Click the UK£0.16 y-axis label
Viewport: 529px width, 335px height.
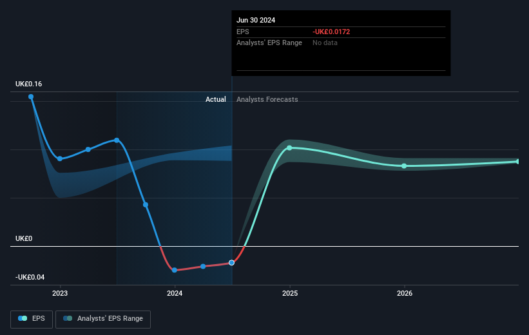click(29, 84)
